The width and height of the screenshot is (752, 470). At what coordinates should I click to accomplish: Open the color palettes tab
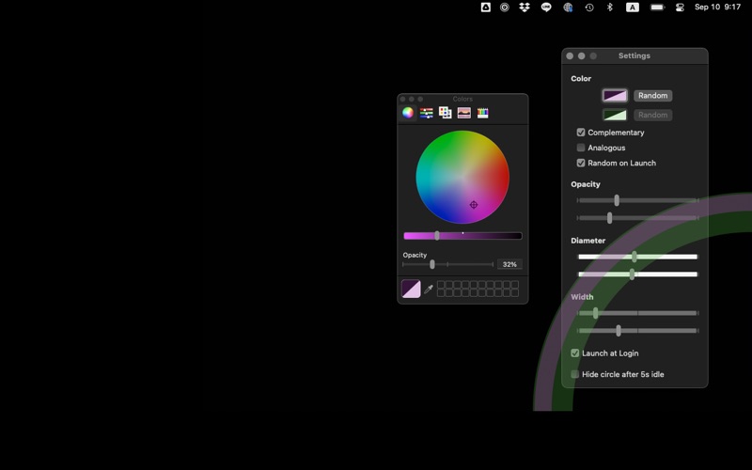click(445, 113)
